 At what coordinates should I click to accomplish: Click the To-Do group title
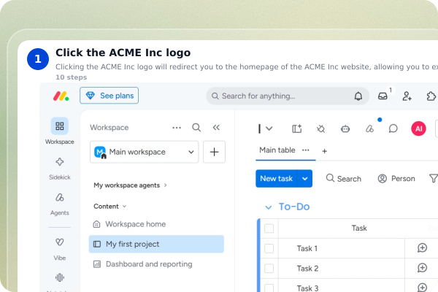(294, 207)
